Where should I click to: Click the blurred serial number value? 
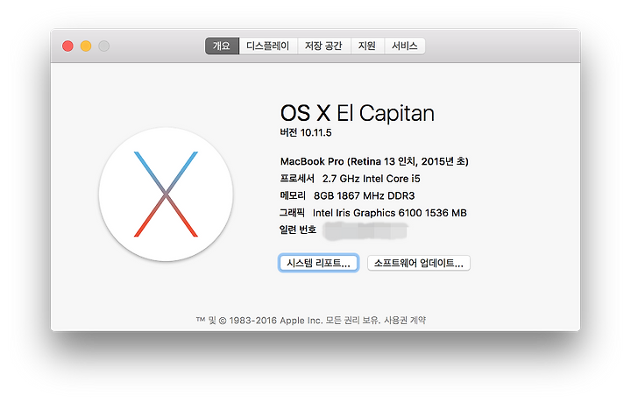[x=365, y=231]
